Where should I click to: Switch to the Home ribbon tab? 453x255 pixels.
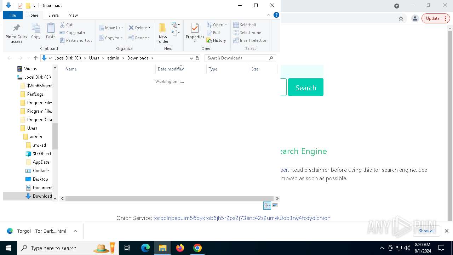coord(33,15)
